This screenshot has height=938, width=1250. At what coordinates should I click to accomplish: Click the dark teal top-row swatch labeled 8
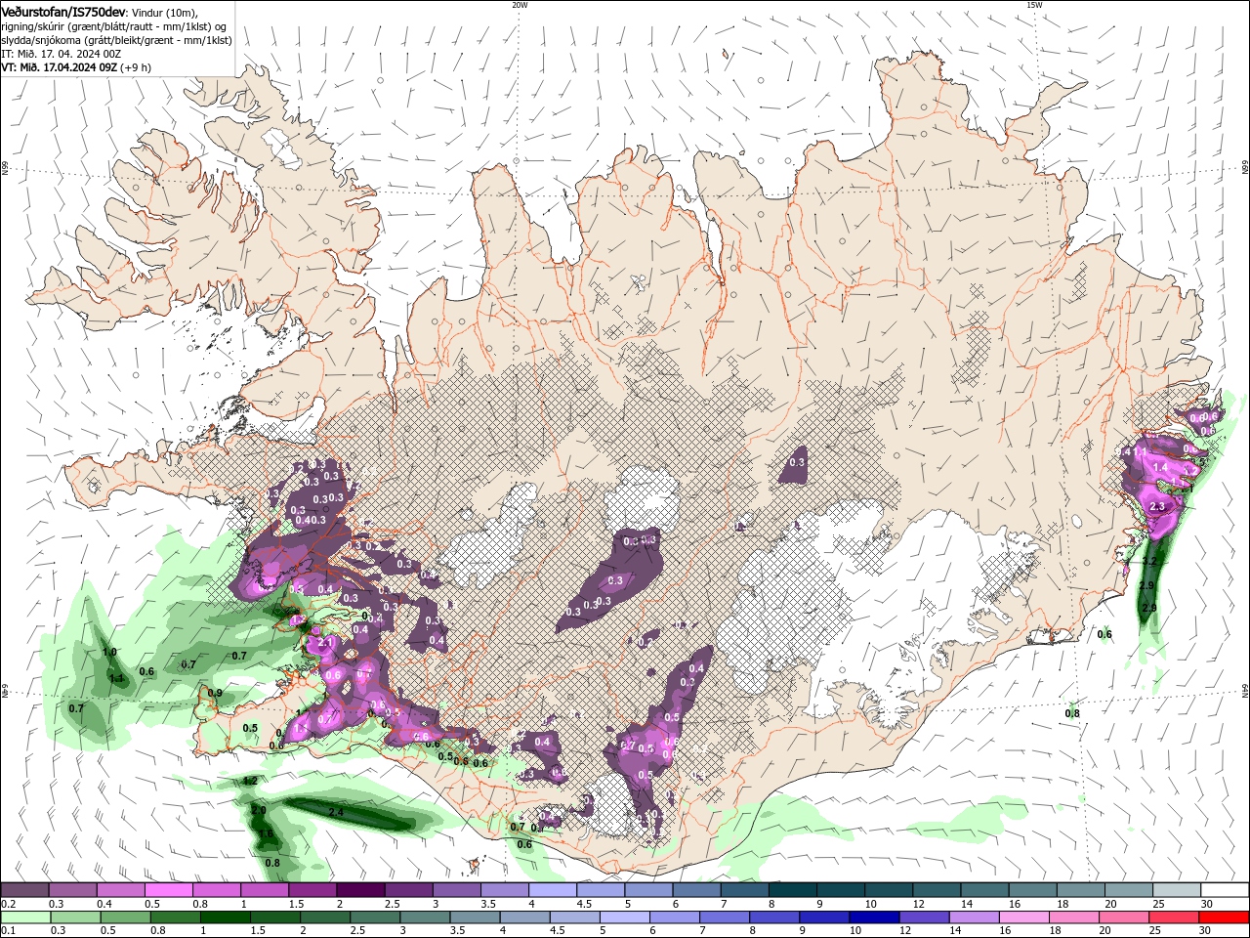[x=793, y=890]
